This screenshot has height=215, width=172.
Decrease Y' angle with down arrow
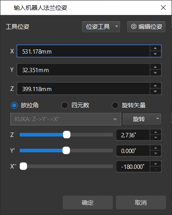tap(155, 153)
